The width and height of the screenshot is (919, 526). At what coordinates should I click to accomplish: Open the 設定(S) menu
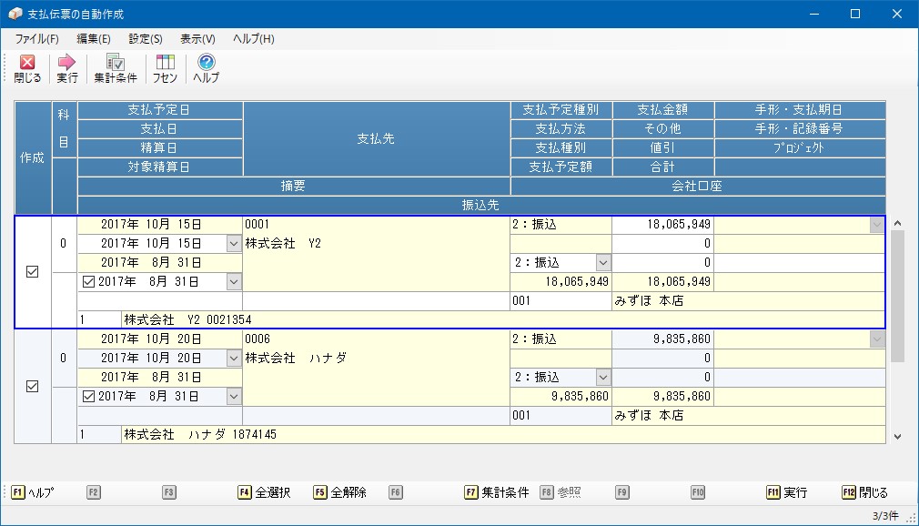coord(146,39)
